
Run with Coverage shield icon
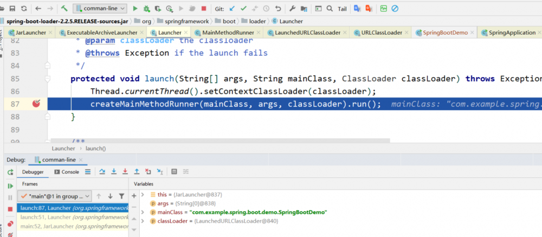point(158,8)
